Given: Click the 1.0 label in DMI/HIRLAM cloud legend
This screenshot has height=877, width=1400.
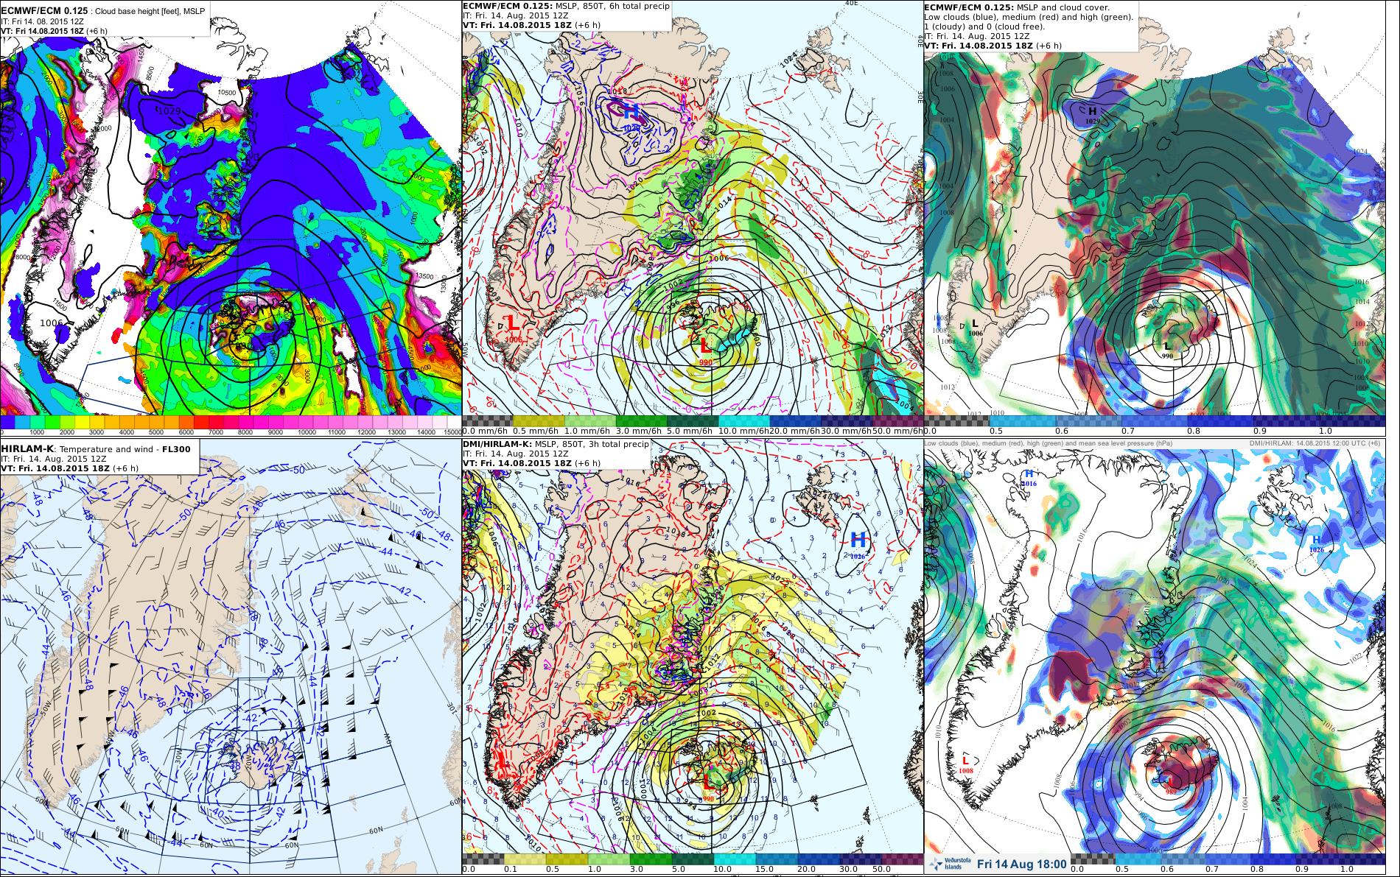Looking at the screenshot, I should click(1348, 870).
